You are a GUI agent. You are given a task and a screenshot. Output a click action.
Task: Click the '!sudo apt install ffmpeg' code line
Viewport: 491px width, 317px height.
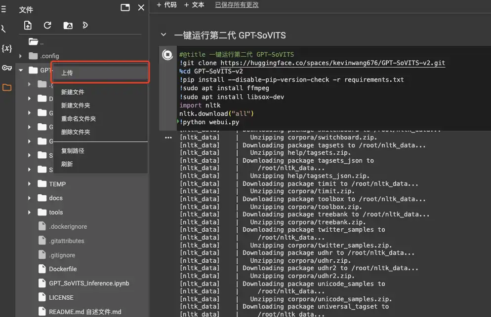click(x=224, y=88)
